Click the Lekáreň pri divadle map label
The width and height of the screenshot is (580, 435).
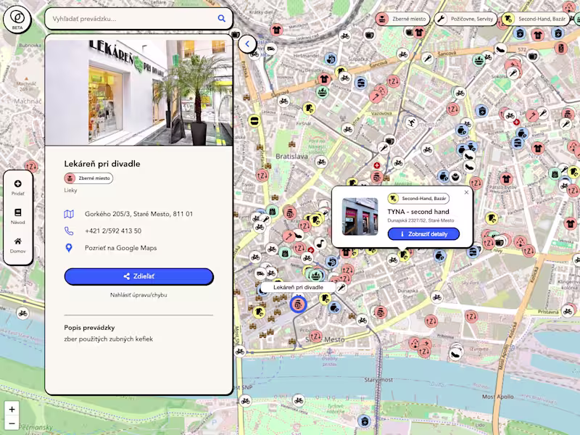(298, 287)
